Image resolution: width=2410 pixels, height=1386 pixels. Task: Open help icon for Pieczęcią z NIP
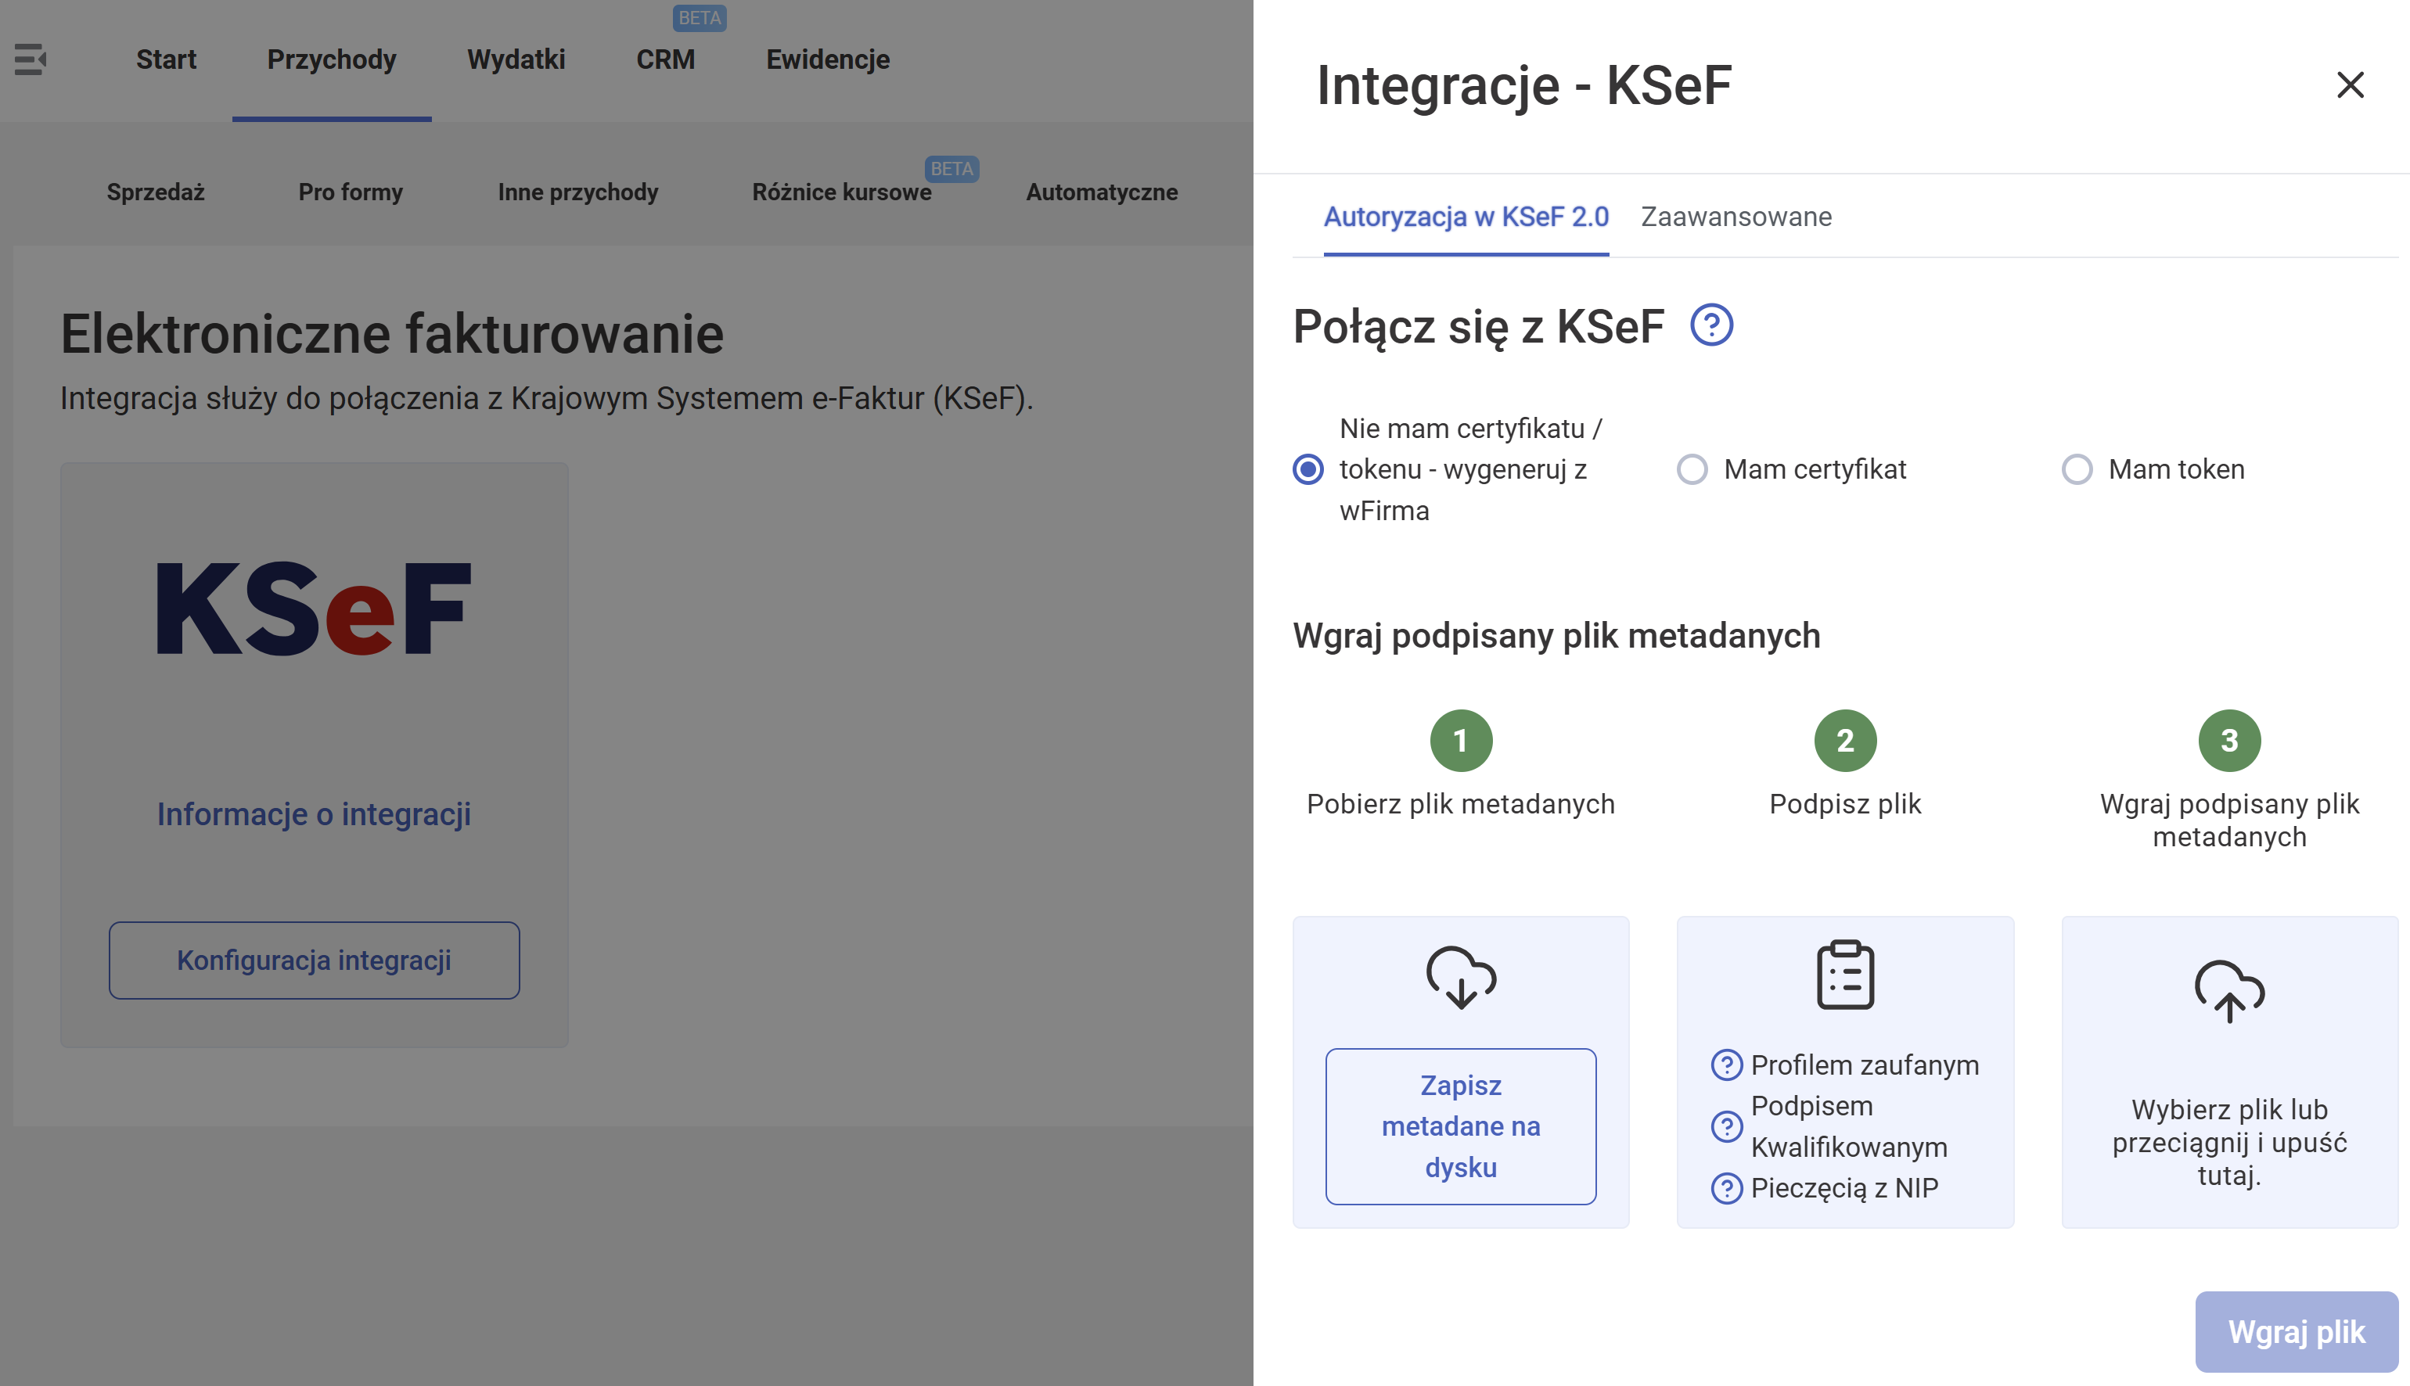click(1725, 1188)
